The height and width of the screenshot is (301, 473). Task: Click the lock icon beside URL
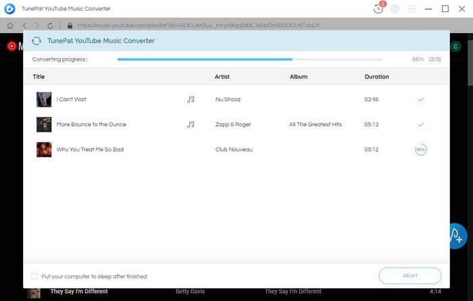pos(70,26)
